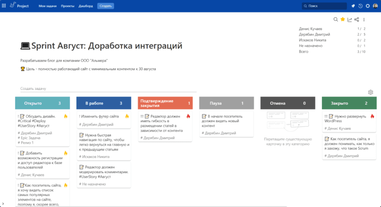Go to the Проекты menu item

coord(68,6)
